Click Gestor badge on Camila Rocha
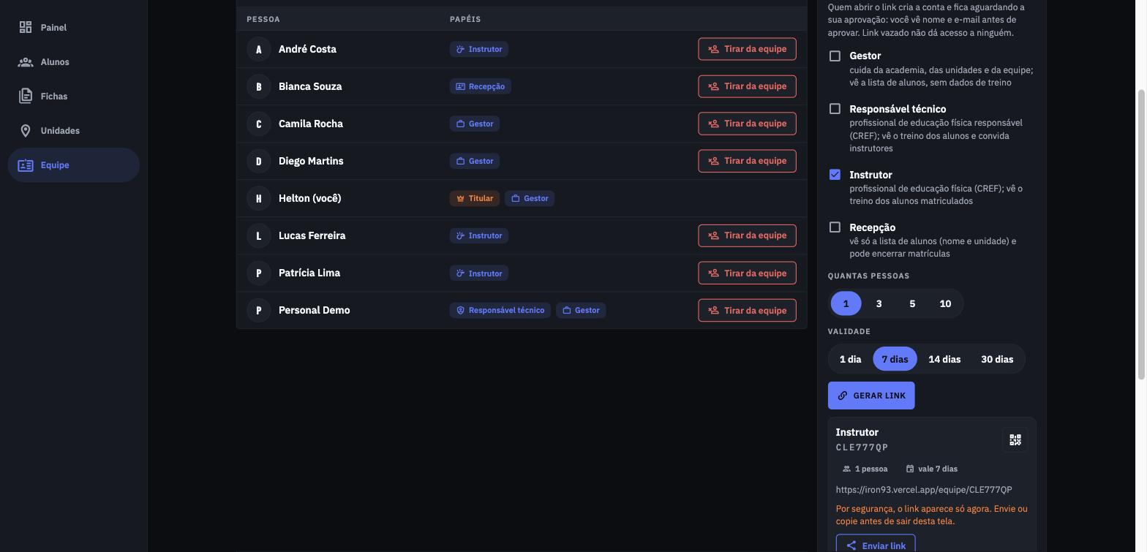1147x552 pixels. [475, 124]
